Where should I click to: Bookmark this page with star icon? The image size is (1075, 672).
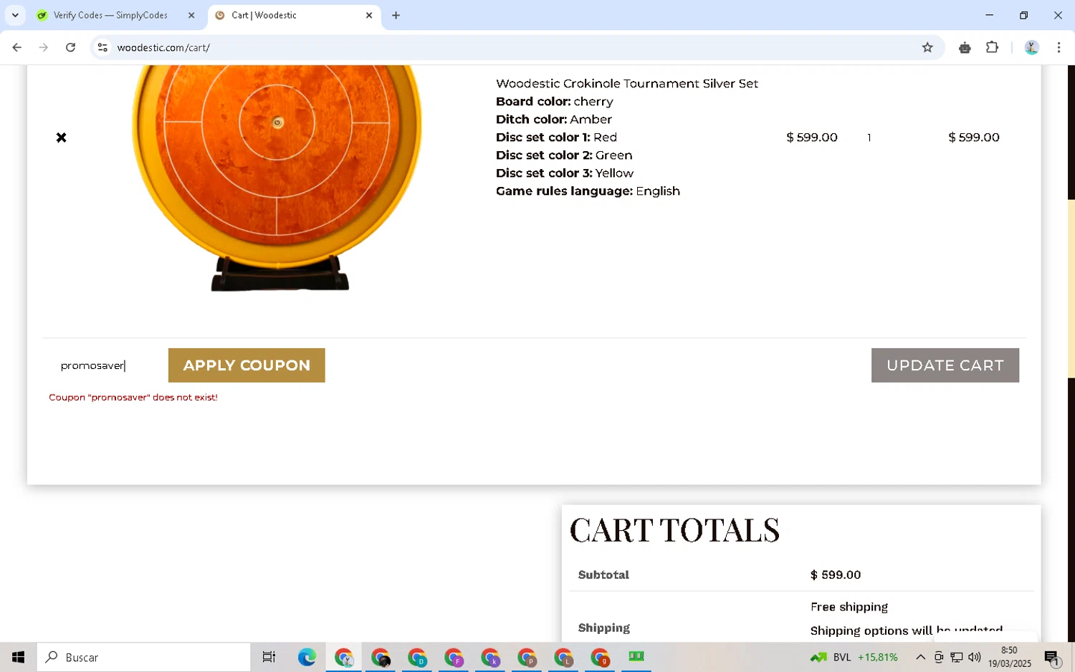927,47
